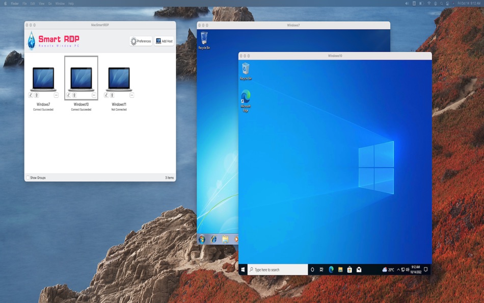Open more options for Windows11 host
Viewport: 484px width, 303px height.
(132, 95)
